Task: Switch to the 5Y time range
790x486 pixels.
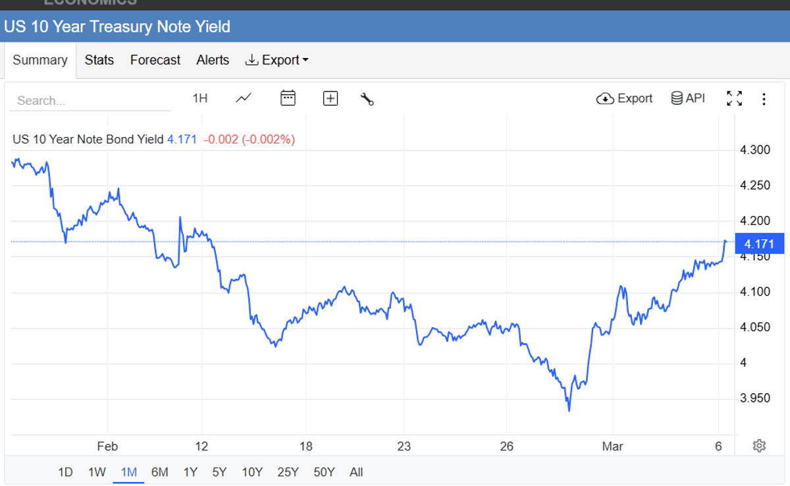Action: pyautogui.click(x=219, y=472)
